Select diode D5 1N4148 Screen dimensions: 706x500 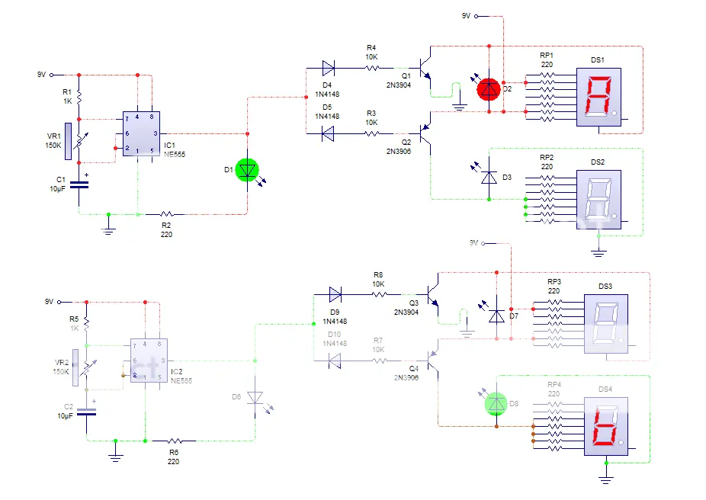[x=329, y=133]
